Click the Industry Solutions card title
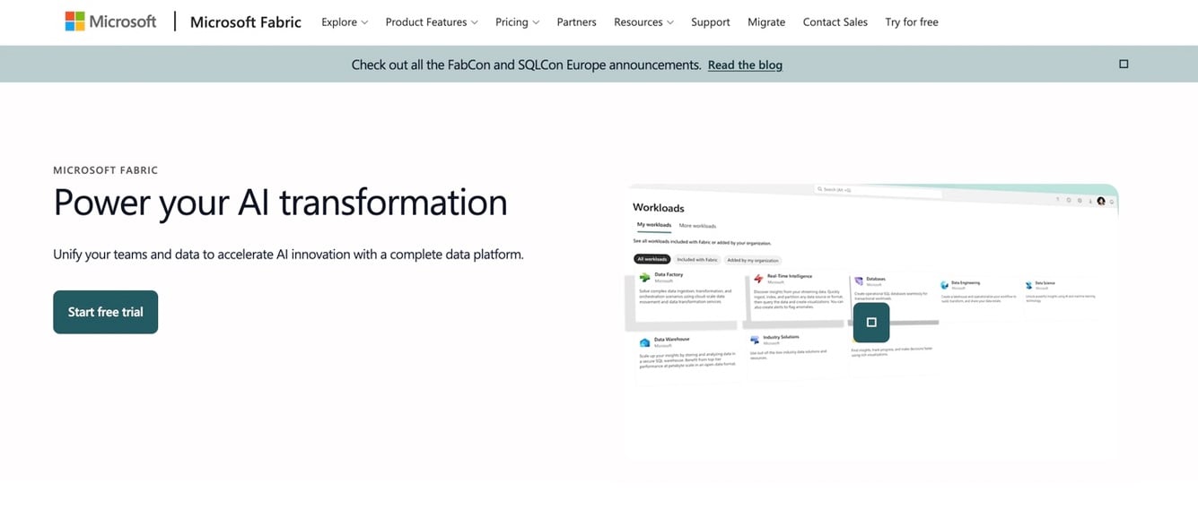This screenshot has height=527, width=1198. (781, 337)
